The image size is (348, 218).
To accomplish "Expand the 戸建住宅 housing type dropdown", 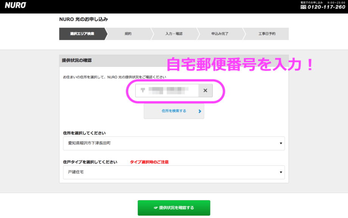I will 174,172.
